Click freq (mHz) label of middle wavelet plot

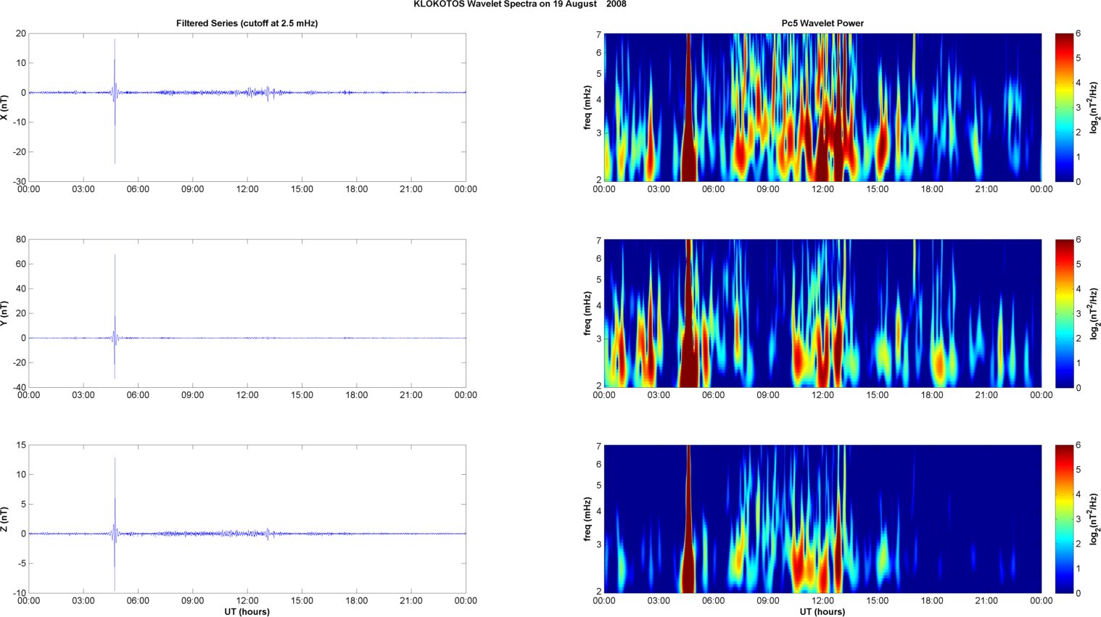coord(588,313)
